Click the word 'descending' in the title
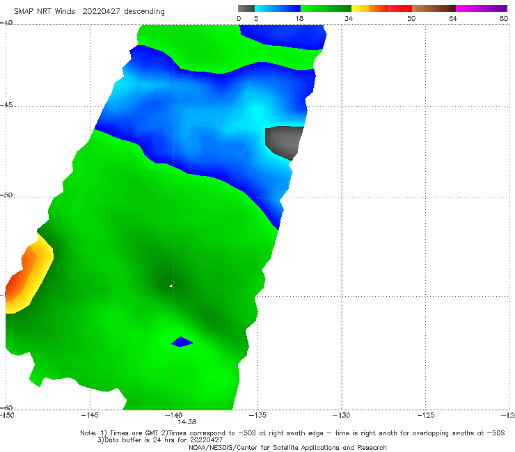 pos(145,12)
